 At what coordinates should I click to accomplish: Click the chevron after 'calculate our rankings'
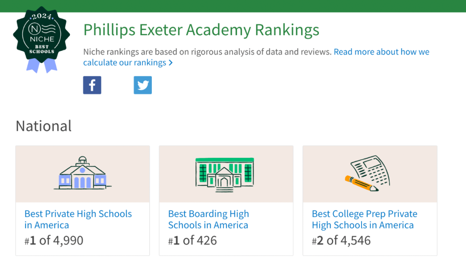coord(170,62)
